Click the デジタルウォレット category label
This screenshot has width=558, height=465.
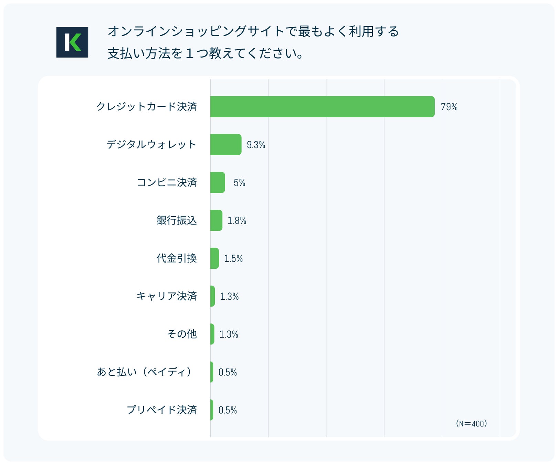[151, 145]
